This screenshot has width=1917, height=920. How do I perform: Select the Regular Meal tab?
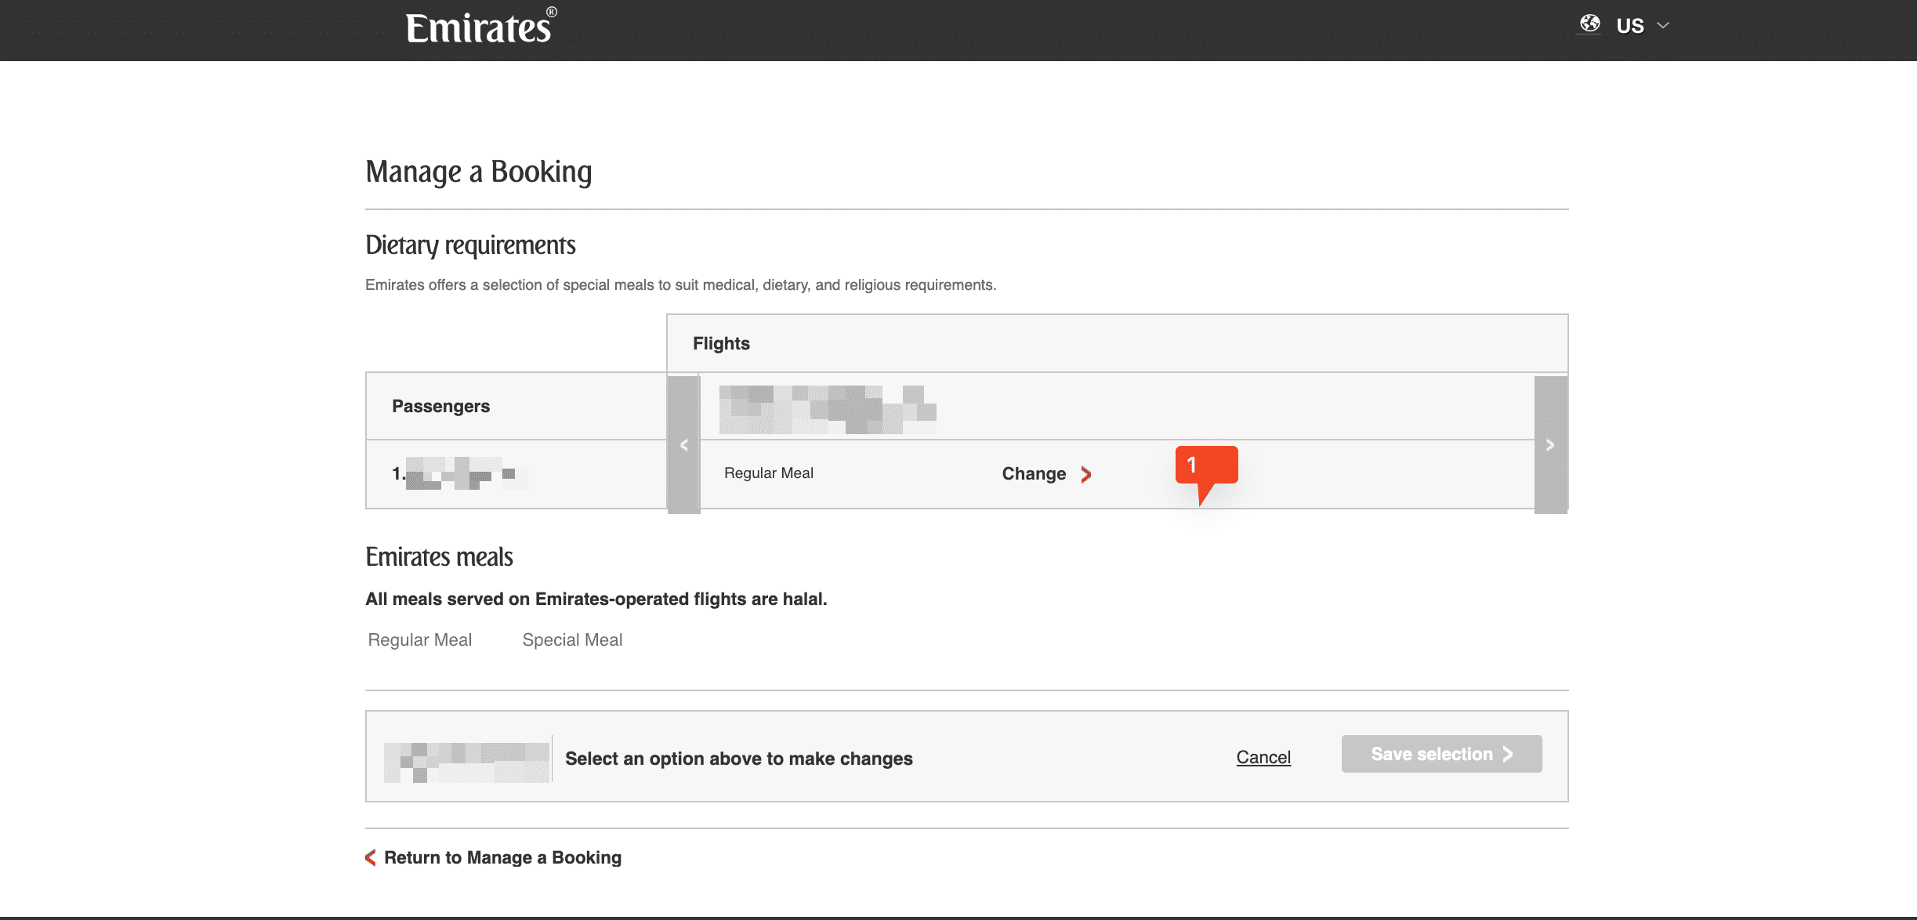[x=420, y=639]
